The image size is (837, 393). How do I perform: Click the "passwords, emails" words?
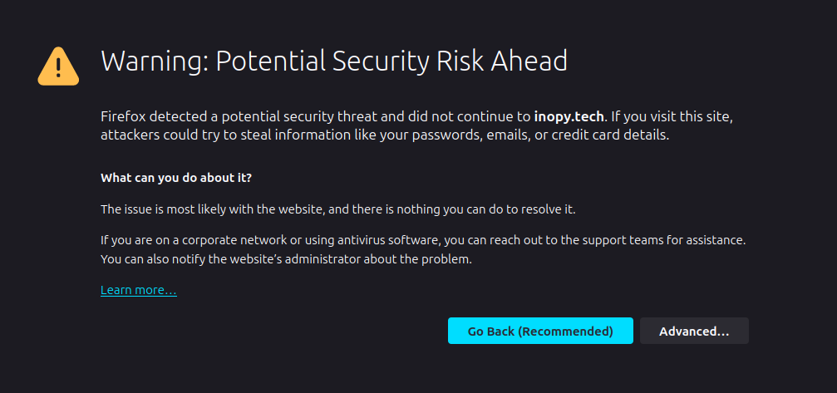tap(431, 135)
